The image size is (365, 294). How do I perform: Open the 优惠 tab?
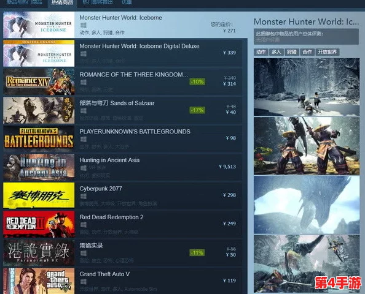pyautogui.click(x=127, y=2)
